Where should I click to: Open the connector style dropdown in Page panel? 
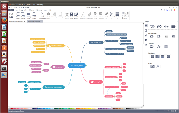[159, 26]
